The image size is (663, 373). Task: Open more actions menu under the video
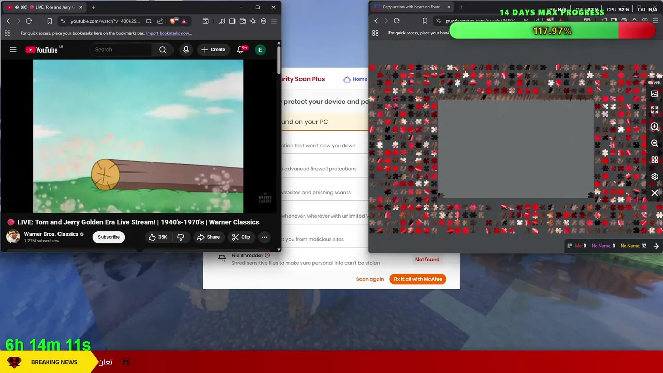pyautogui.click(x=264, y=237)
